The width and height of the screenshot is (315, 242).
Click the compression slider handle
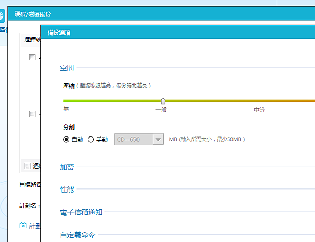pos(163,100)
